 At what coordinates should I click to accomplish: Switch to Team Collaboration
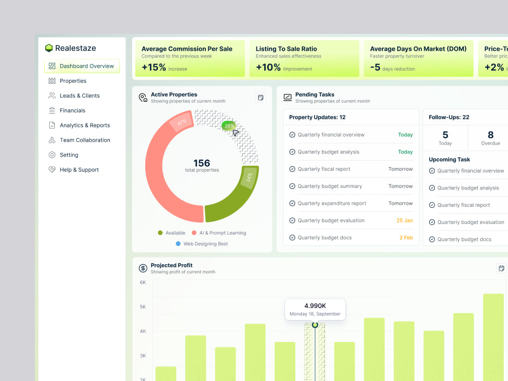[85, 140]
